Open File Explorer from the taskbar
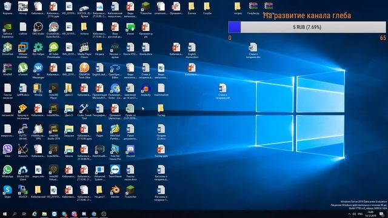This screenshot has width=388, height=218. pos(44,214)
